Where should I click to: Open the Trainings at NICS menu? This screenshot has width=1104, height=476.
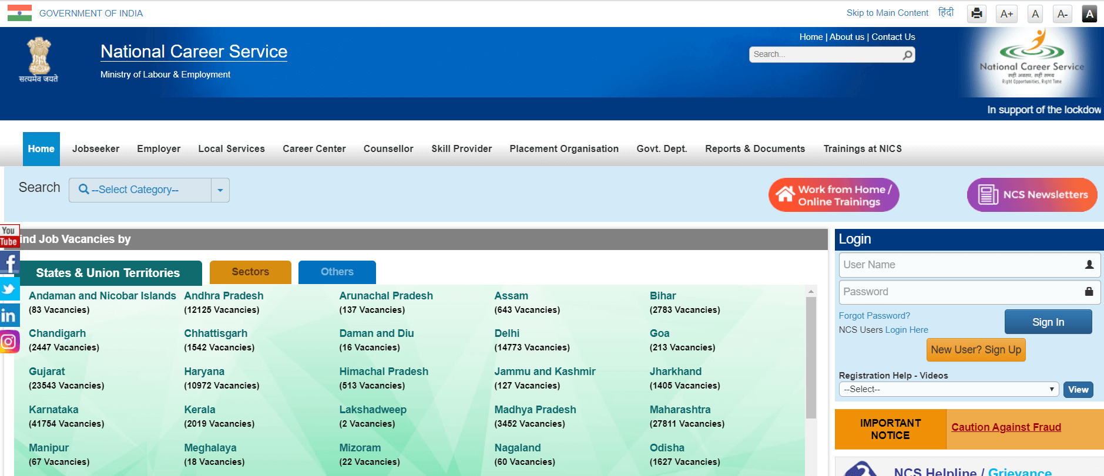863,149
